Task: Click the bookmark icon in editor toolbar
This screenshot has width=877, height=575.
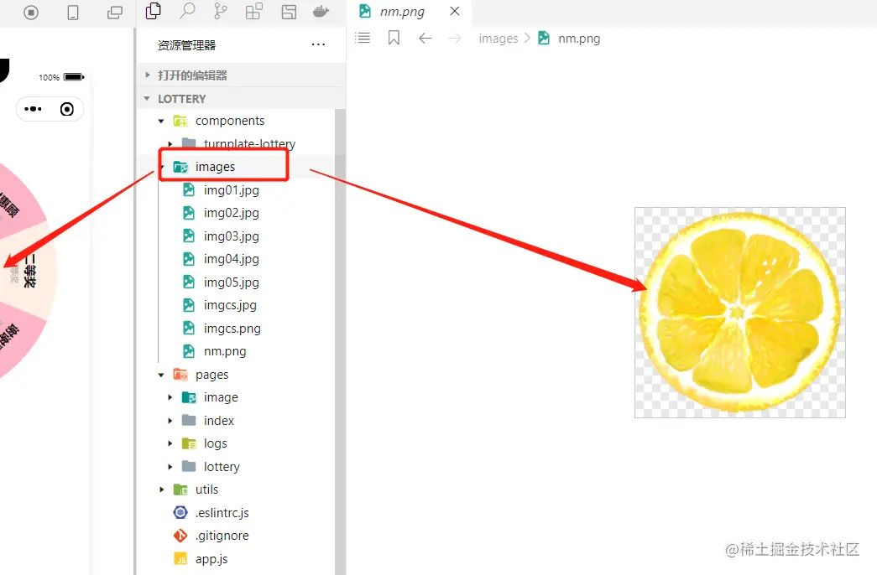Action: [x=394, y=38]
